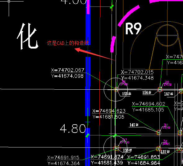183x166 pixels.
Task: Click the 136# pile number text
Action: [127, 150]
